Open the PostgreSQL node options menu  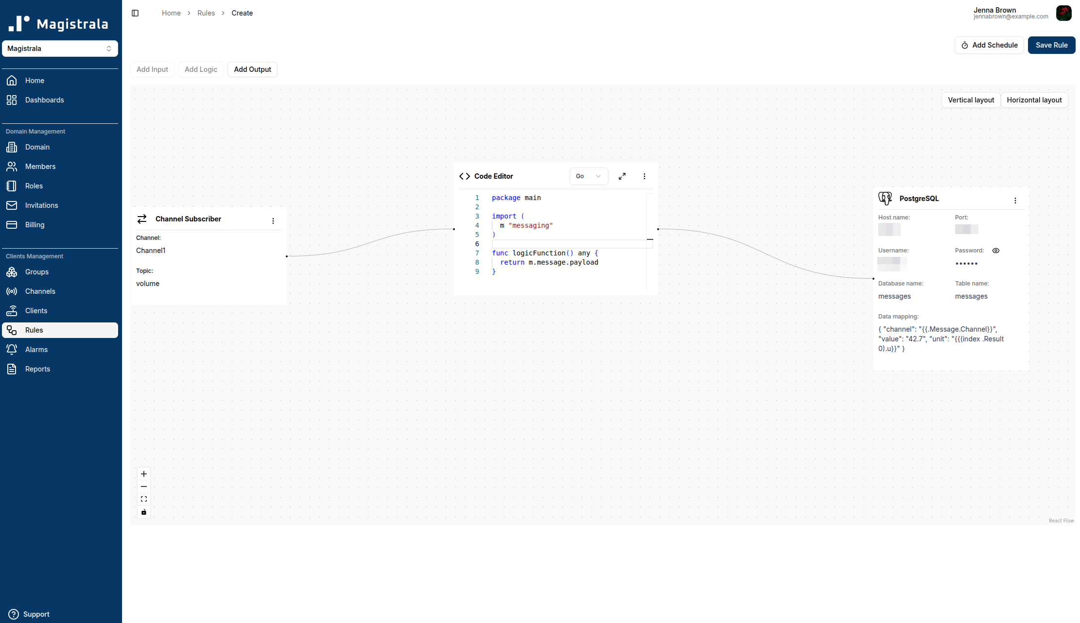coord(1015,200)
